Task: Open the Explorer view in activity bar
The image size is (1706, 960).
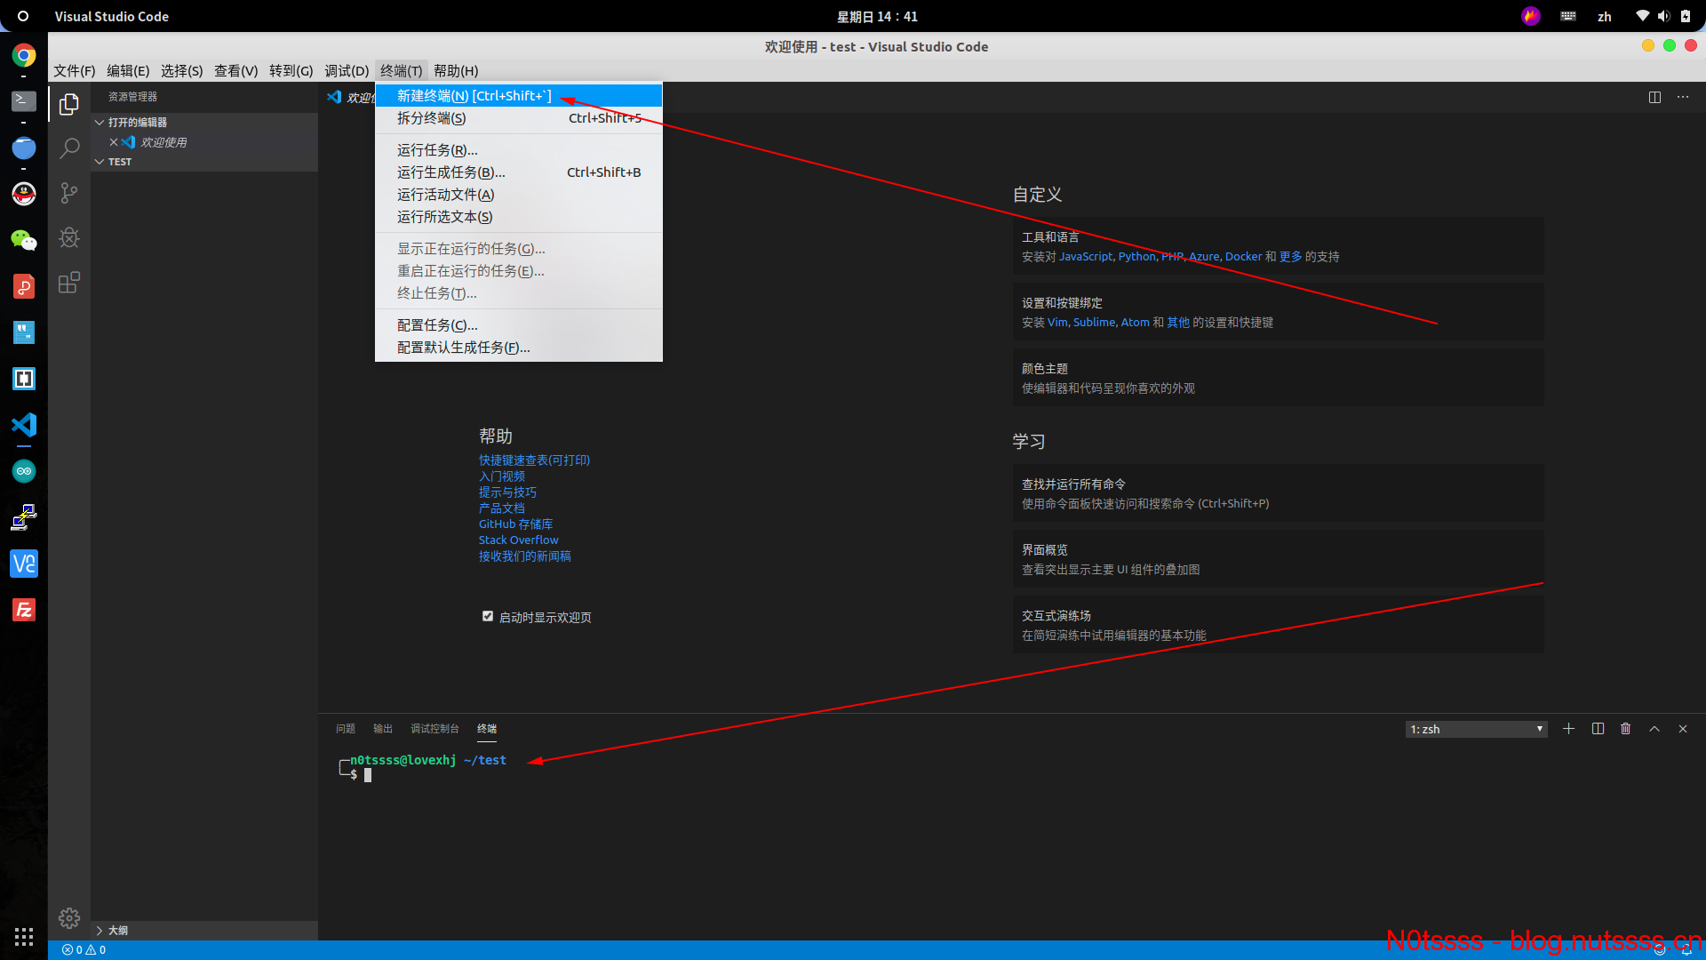Action: pos(69,105)
